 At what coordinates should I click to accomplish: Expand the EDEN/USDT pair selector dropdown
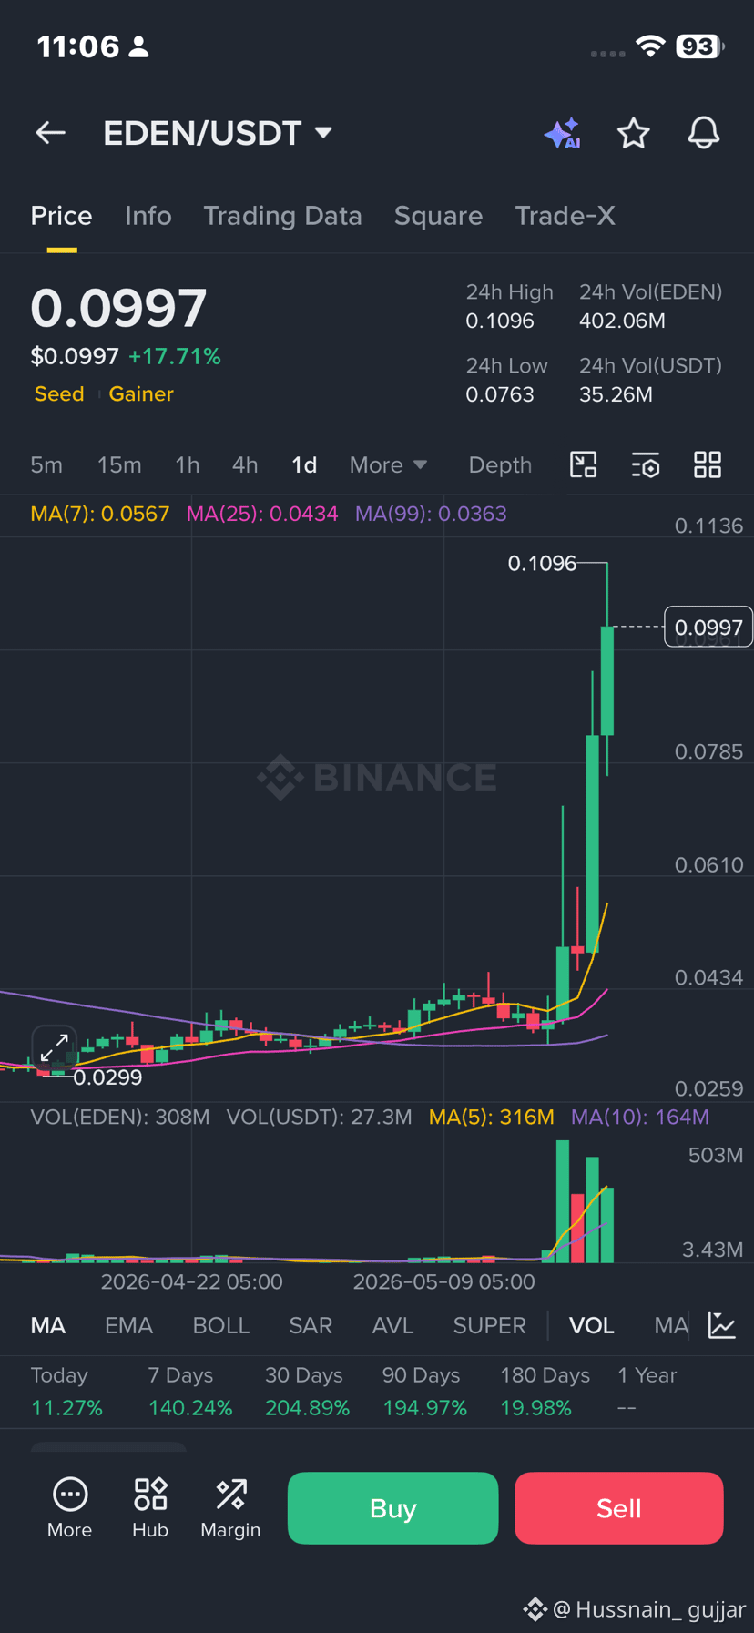[x=323, y=133]
